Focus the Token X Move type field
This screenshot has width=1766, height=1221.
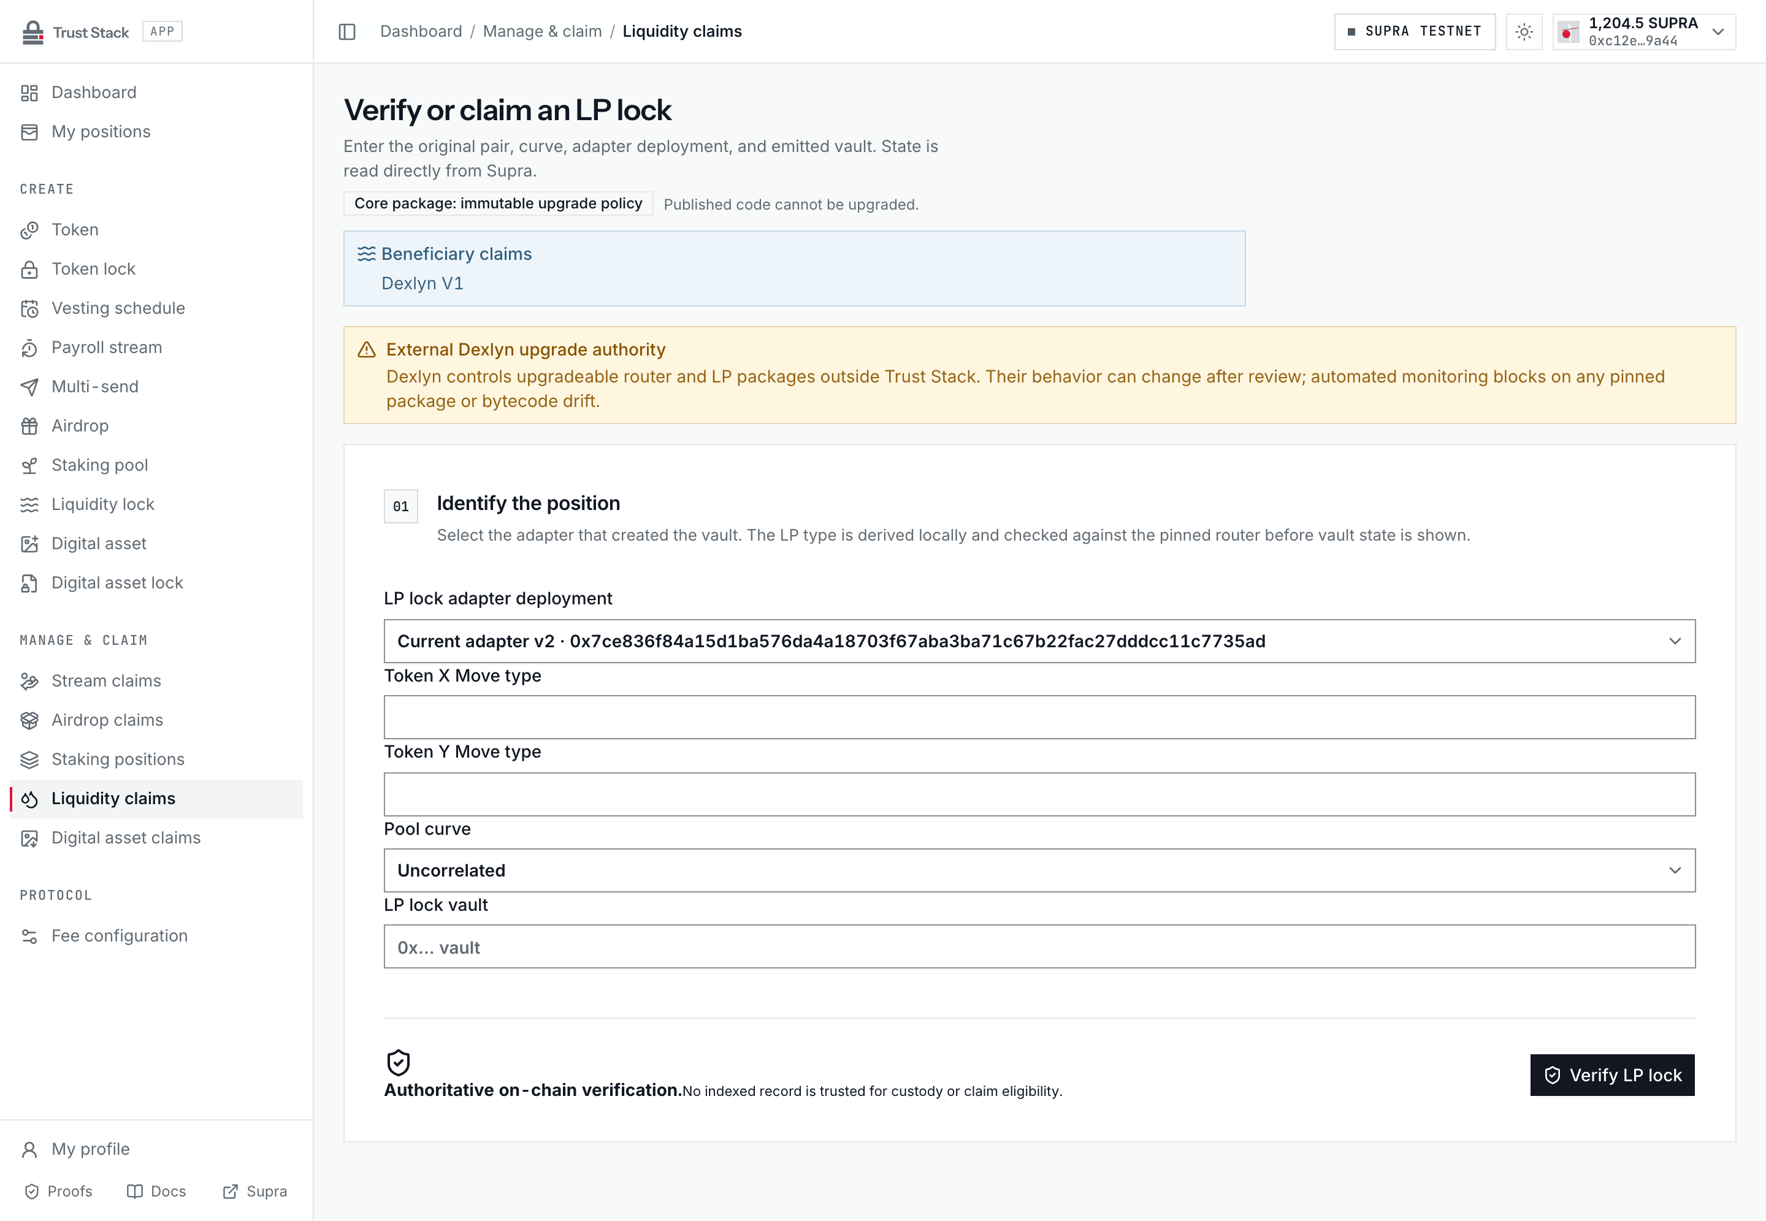(x=1039, y=717)
